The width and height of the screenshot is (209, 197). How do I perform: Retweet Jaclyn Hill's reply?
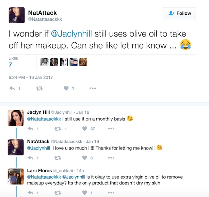click(x=58, y=129)
